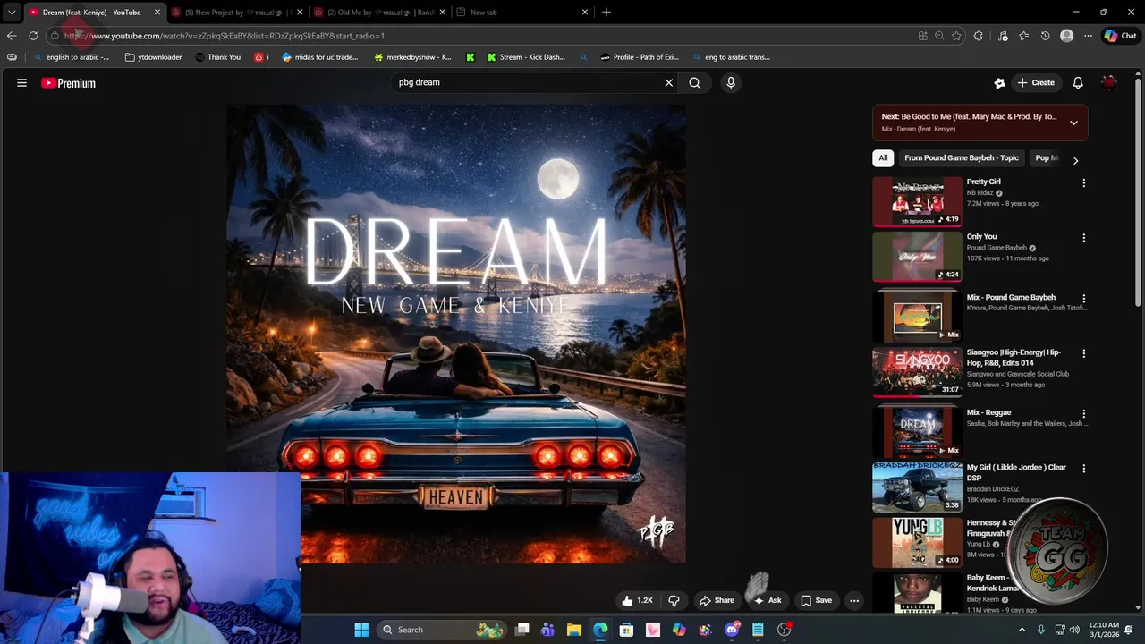Image resolution: width=1145 pixels, height=644 pixels.
Task: Open english to arabic bookmark
Action: click(x=71, y=57)
